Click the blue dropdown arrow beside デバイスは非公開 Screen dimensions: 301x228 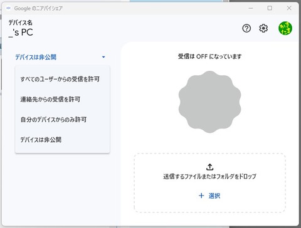(103, 57)
